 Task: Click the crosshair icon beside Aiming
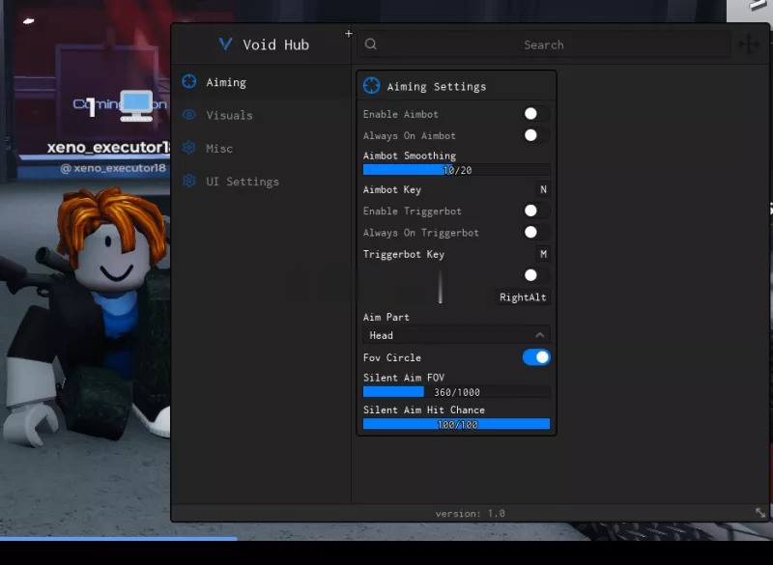tap(189, 82)
